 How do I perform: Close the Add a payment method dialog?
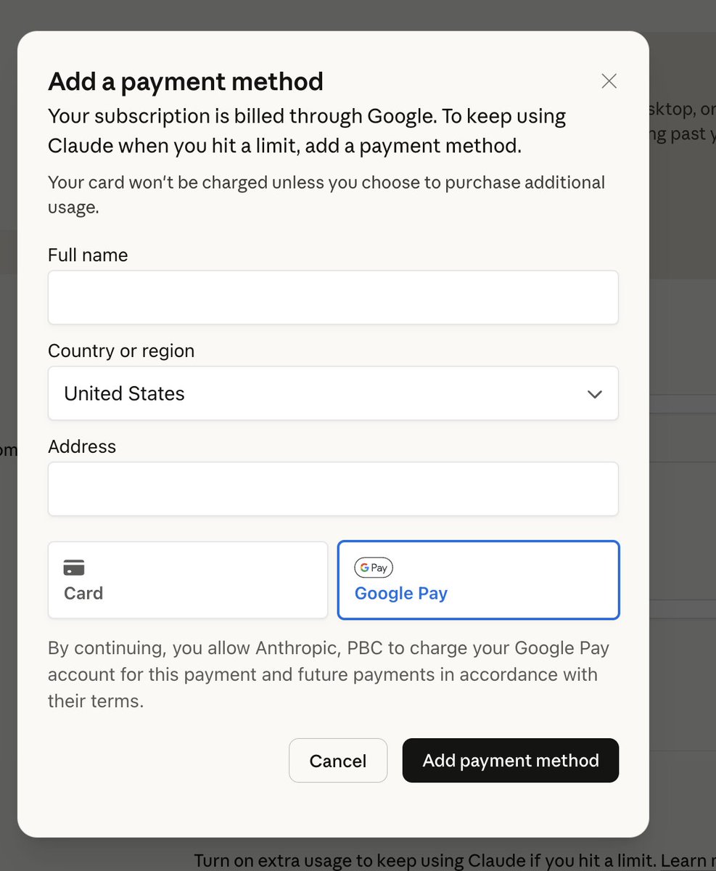pos(609,81)
